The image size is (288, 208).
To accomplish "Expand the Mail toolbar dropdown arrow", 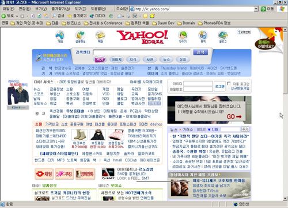I will tap(123, 16).
